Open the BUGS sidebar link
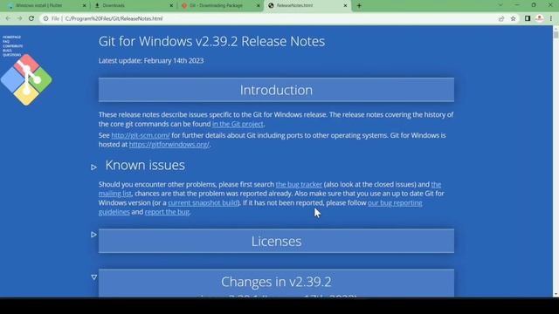Viewport: 559px width, 314px height. tap(7, 51)
